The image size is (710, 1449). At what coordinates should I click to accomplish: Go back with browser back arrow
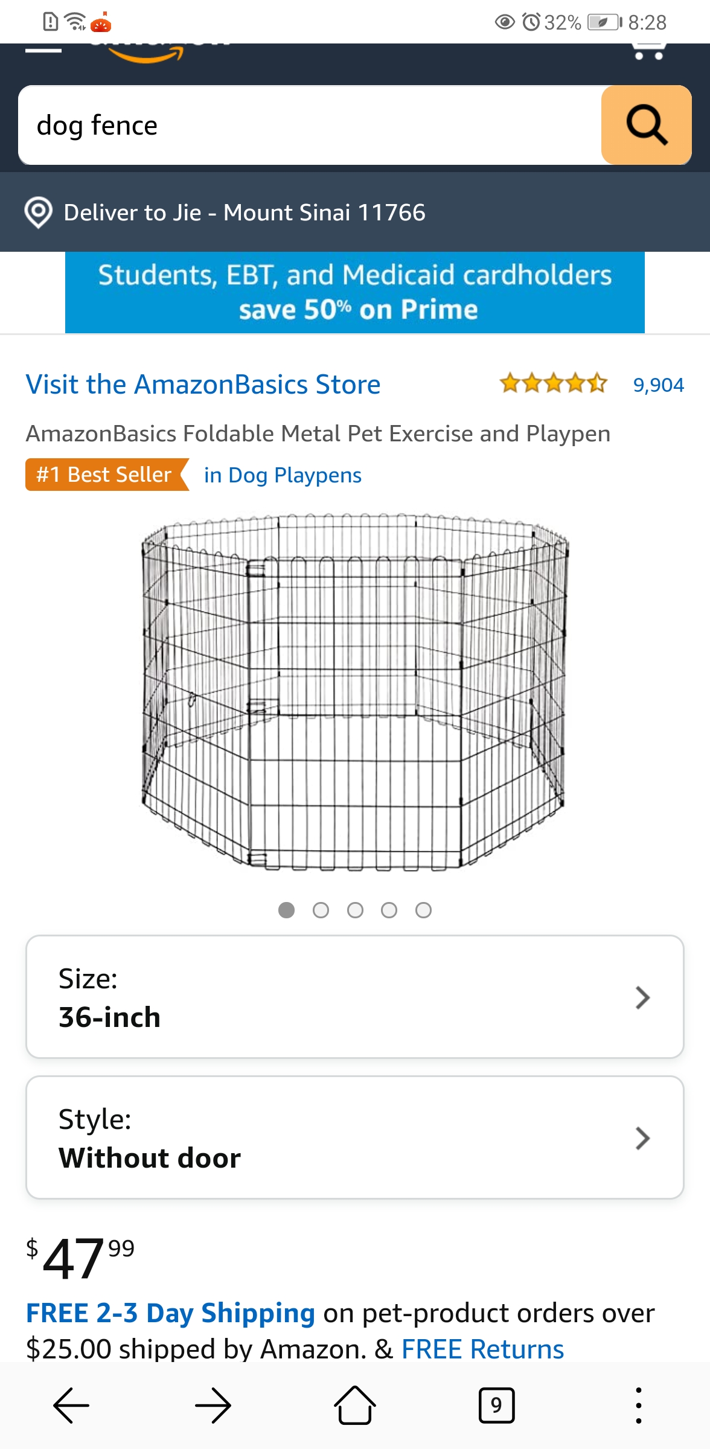71,1406
